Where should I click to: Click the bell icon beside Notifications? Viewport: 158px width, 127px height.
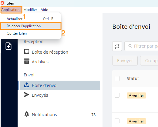pyautogui.click(x=27, y=114)
